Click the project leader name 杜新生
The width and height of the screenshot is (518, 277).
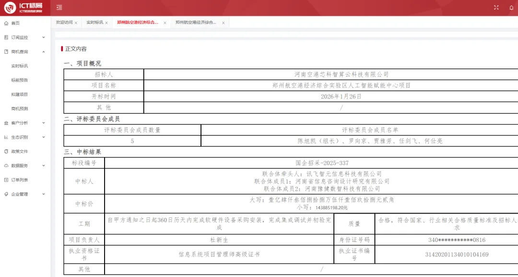pos(219,240)
